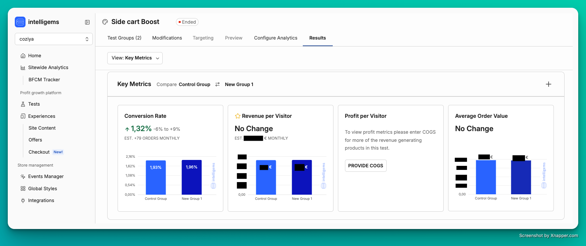Screen dimensions: 586x246
Task: Click the star icon on Revenue per Visitor
Action: 238,116
